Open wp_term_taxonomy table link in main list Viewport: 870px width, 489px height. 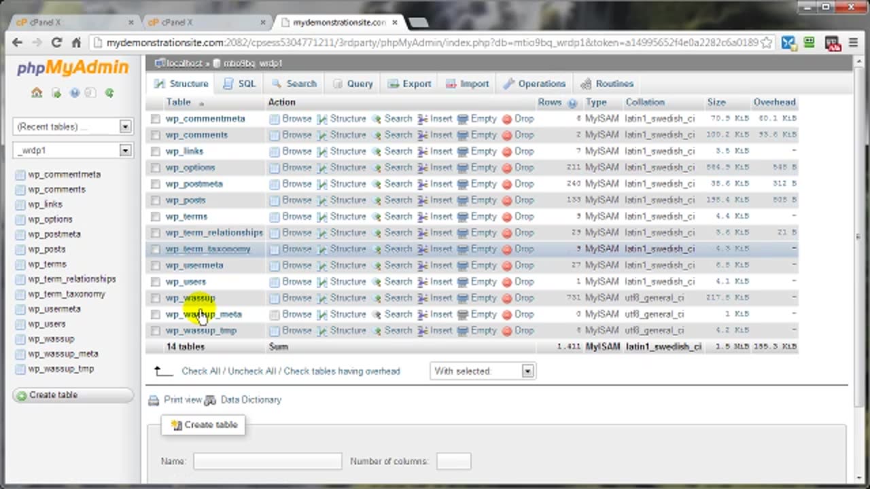click(208, 249)
